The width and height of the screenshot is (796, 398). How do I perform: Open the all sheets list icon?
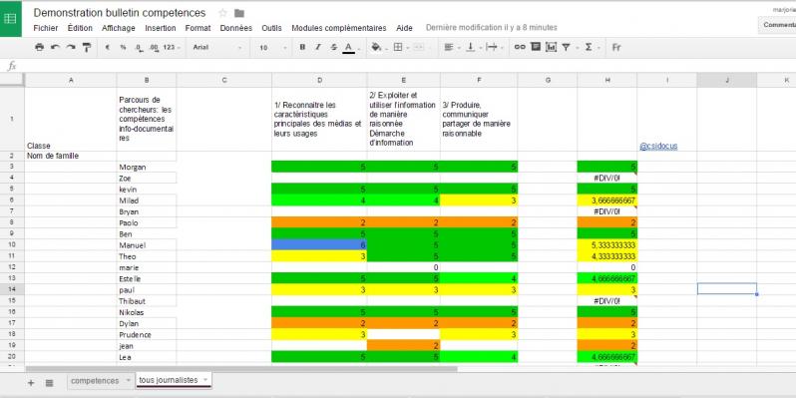click(x=49, y=383)
